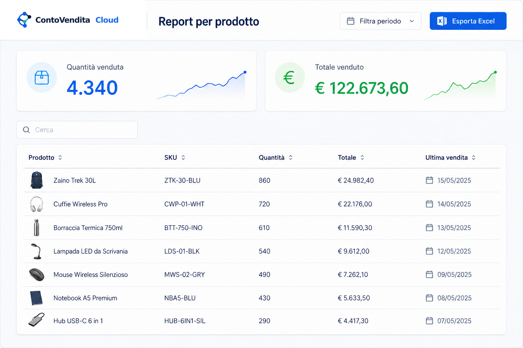Select the product name Mouse Wireless Silenzioso
The image size is (523, 348).
tap(91, 275)
